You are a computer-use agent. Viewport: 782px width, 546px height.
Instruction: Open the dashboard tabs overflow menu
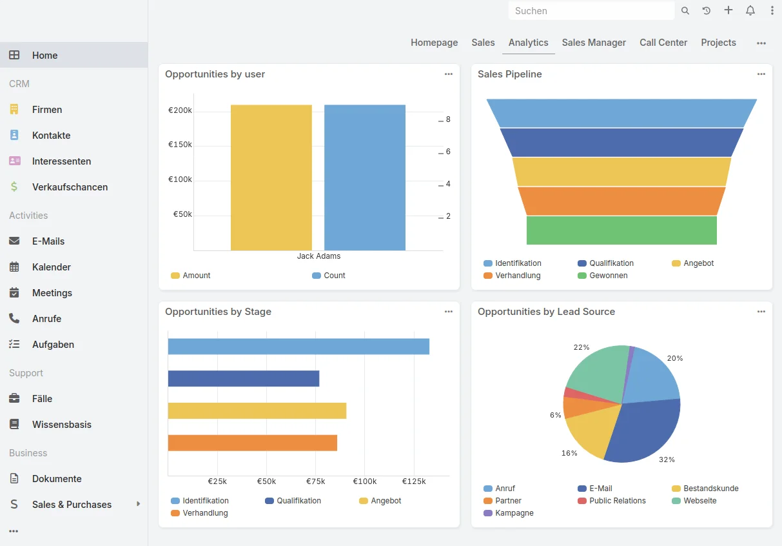pyautogui.click(x=761, y=43)
